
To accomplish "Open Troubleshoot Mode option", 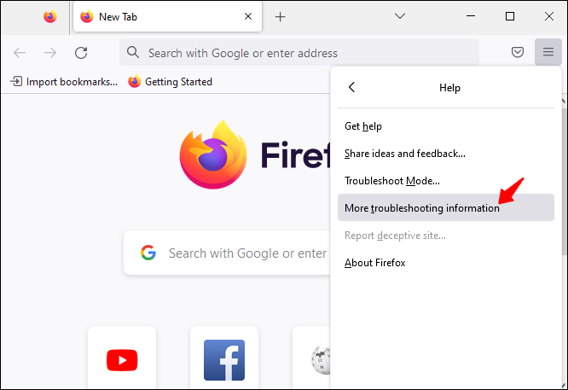I will [x=445, y=181].
